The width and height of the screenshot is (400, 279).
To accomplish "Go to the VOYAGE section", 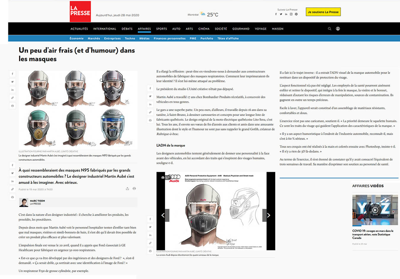I will point(261,29).
